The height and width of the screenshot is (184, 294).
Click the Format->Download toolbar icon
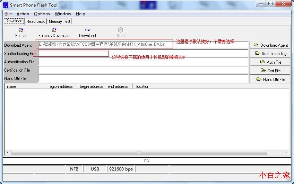point(54,30)
